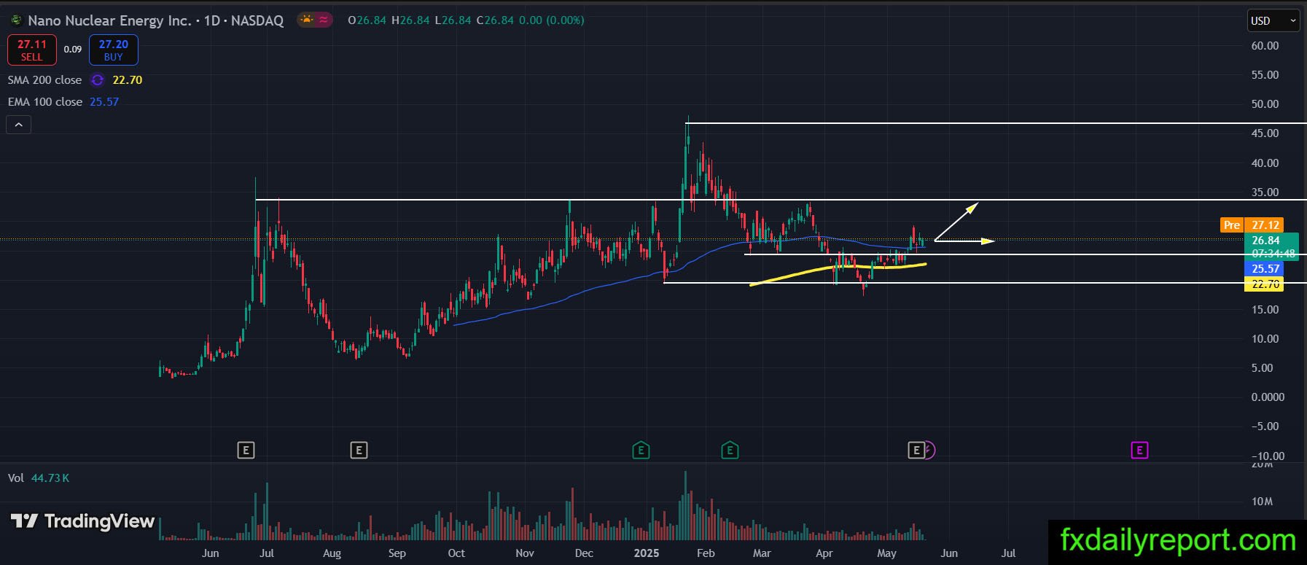Click the orange pre-market sun icon
Screen dimensions: 1307x565
(306, 20)
